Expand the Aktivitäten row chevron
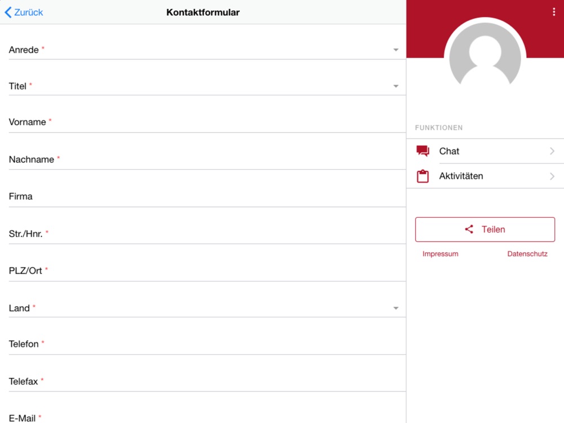This screenshot has width=564, height=423. [552, 176]
